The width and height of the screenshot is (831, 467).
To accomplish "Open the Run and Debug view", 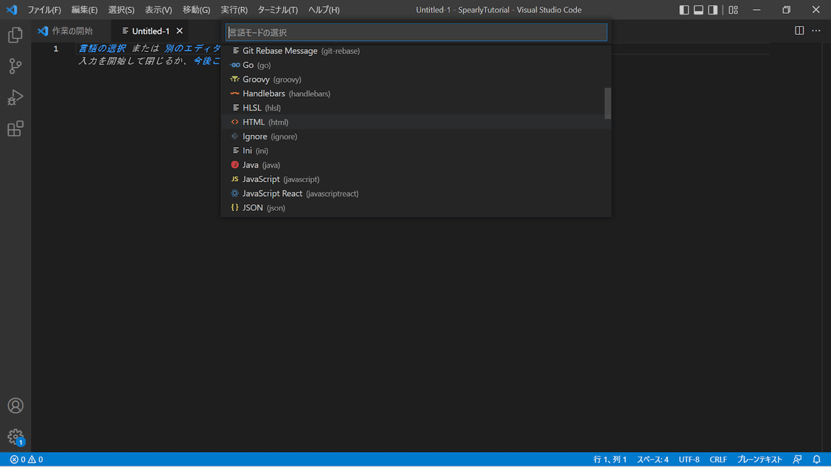I will 15,98.
